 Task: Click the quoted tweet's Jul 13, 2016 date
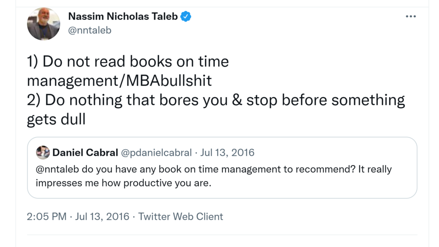click(x=227, y=153)
